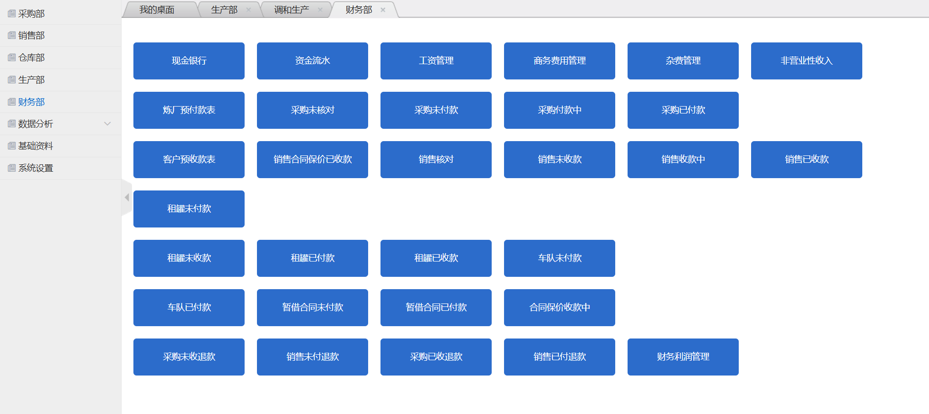Click the icon beside 基础资料 in sidebar
This screenshot has height=414, width=929.
[12, 146]
